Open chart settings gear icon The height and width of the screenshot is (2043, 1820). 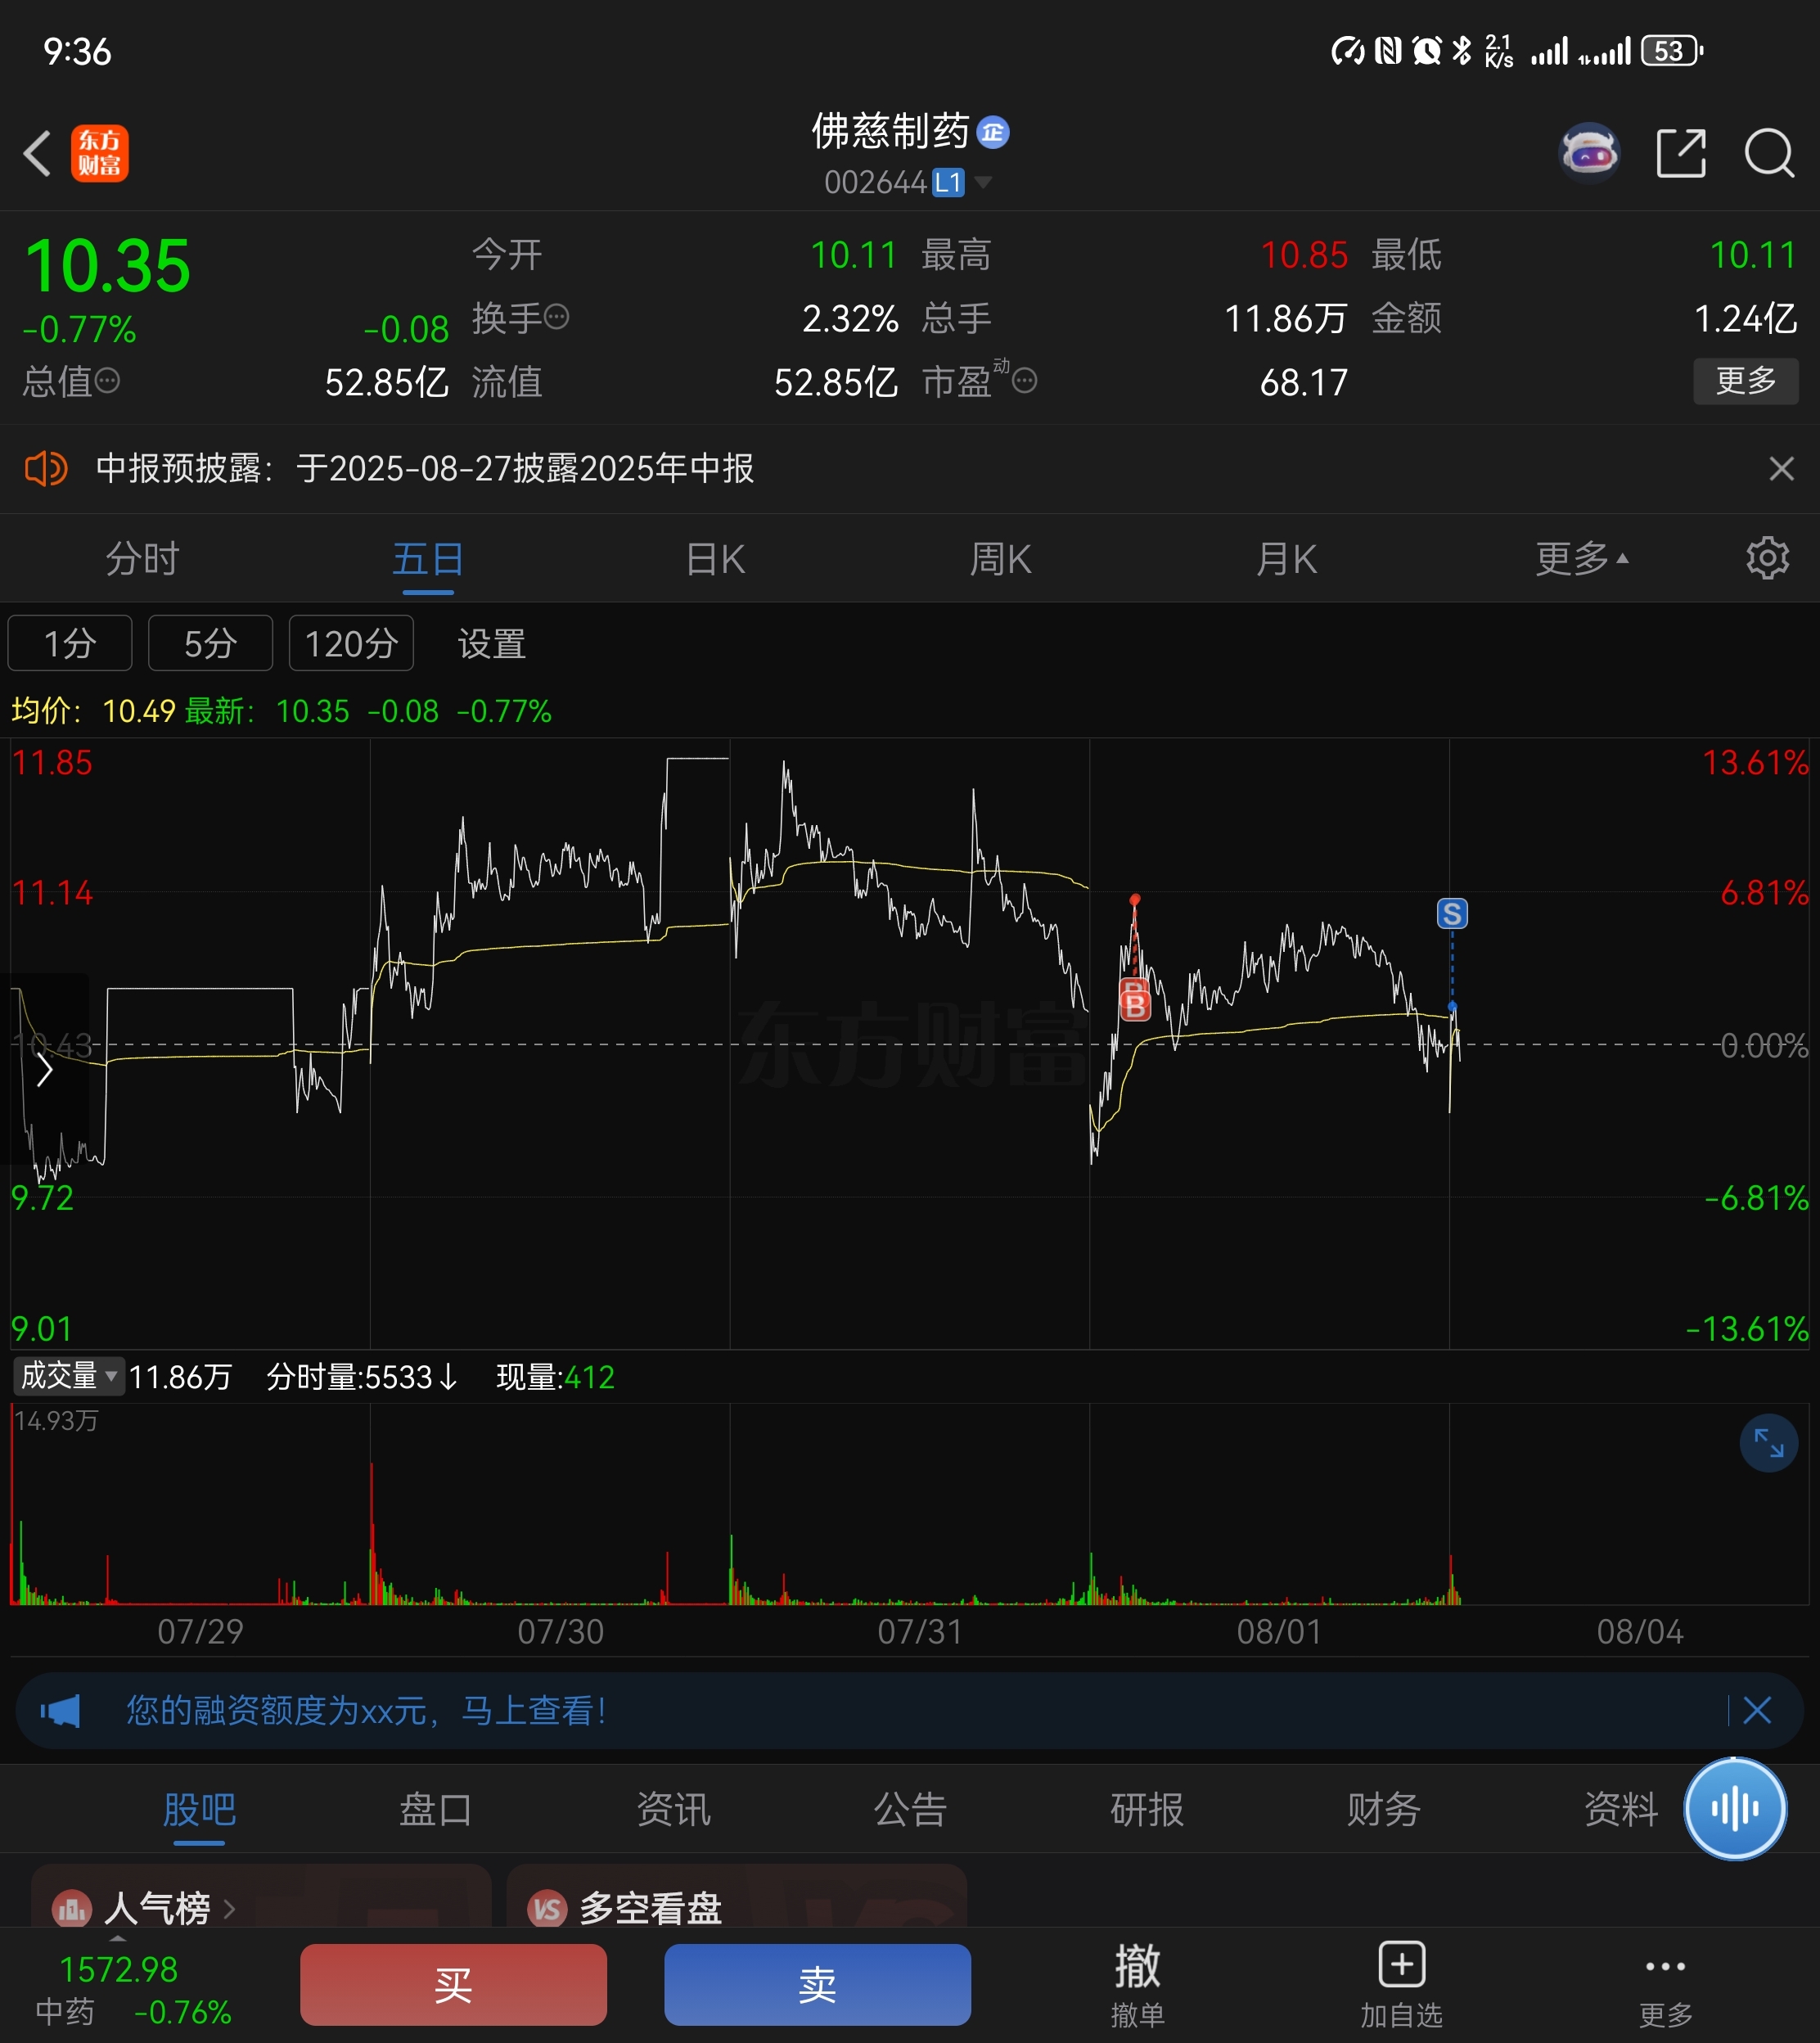click(1767, 558)
